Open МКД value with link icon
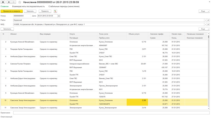Screen dimensions: 211x119 click(208, 25)
